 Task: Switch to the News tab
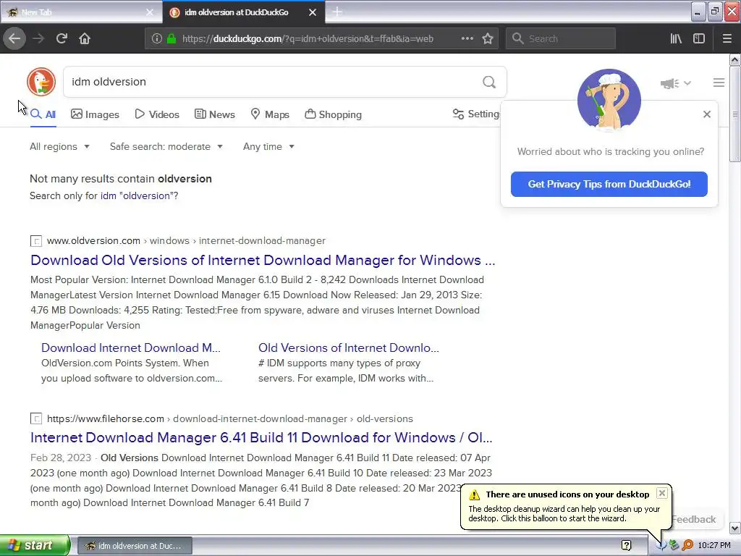tap(214, 114)
